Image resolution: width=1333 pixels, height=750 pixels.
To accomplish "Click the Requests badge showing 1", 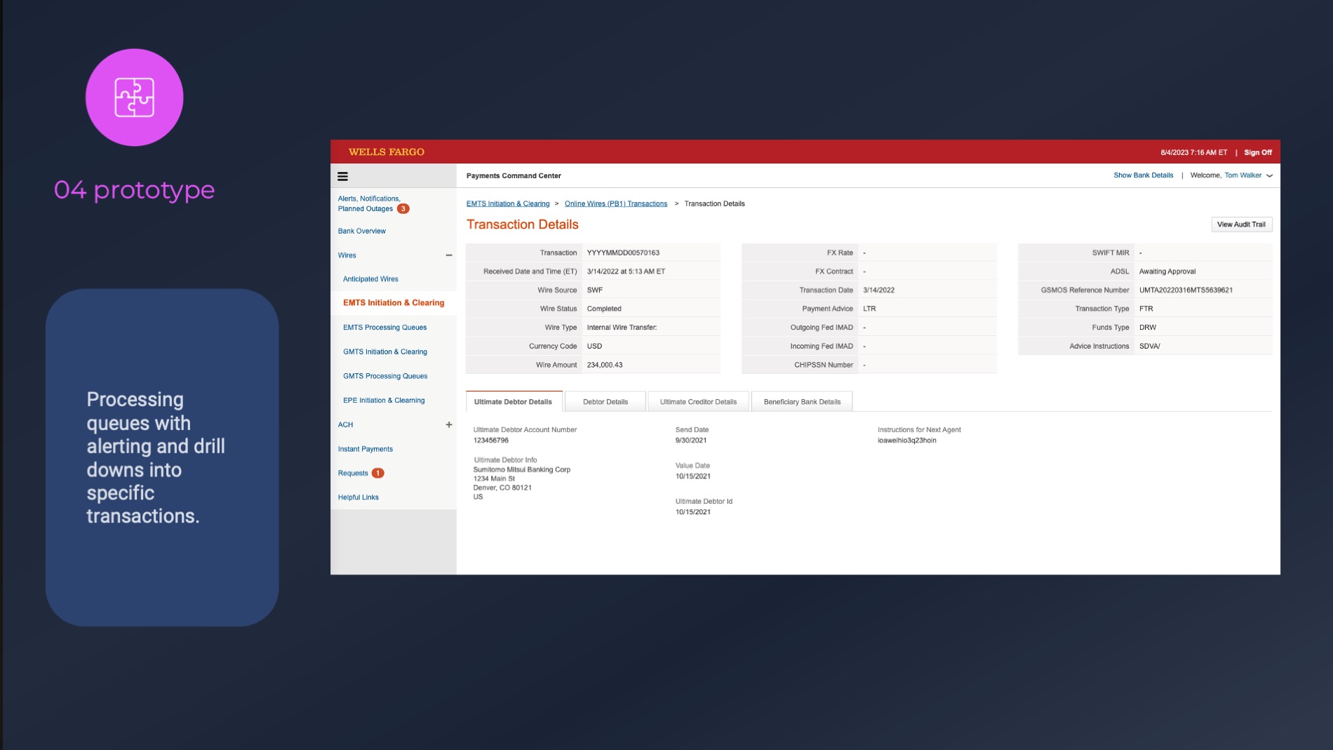I will (x=377, y=473).
